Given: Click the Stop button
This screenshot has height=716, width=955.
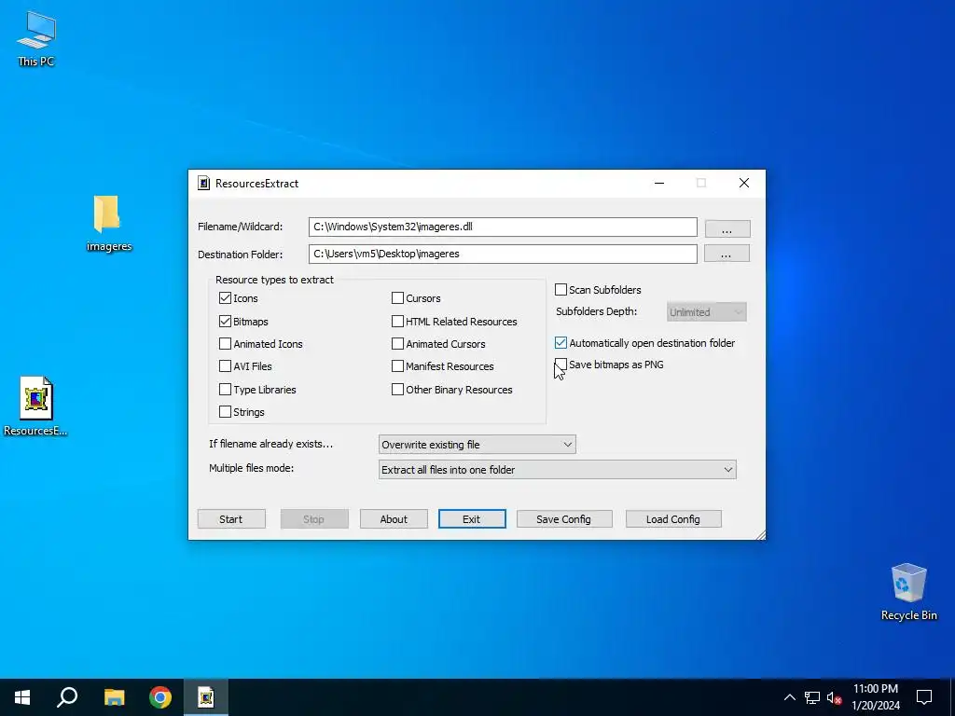Looking at the screenshot, I should click(x=314, y=519).
